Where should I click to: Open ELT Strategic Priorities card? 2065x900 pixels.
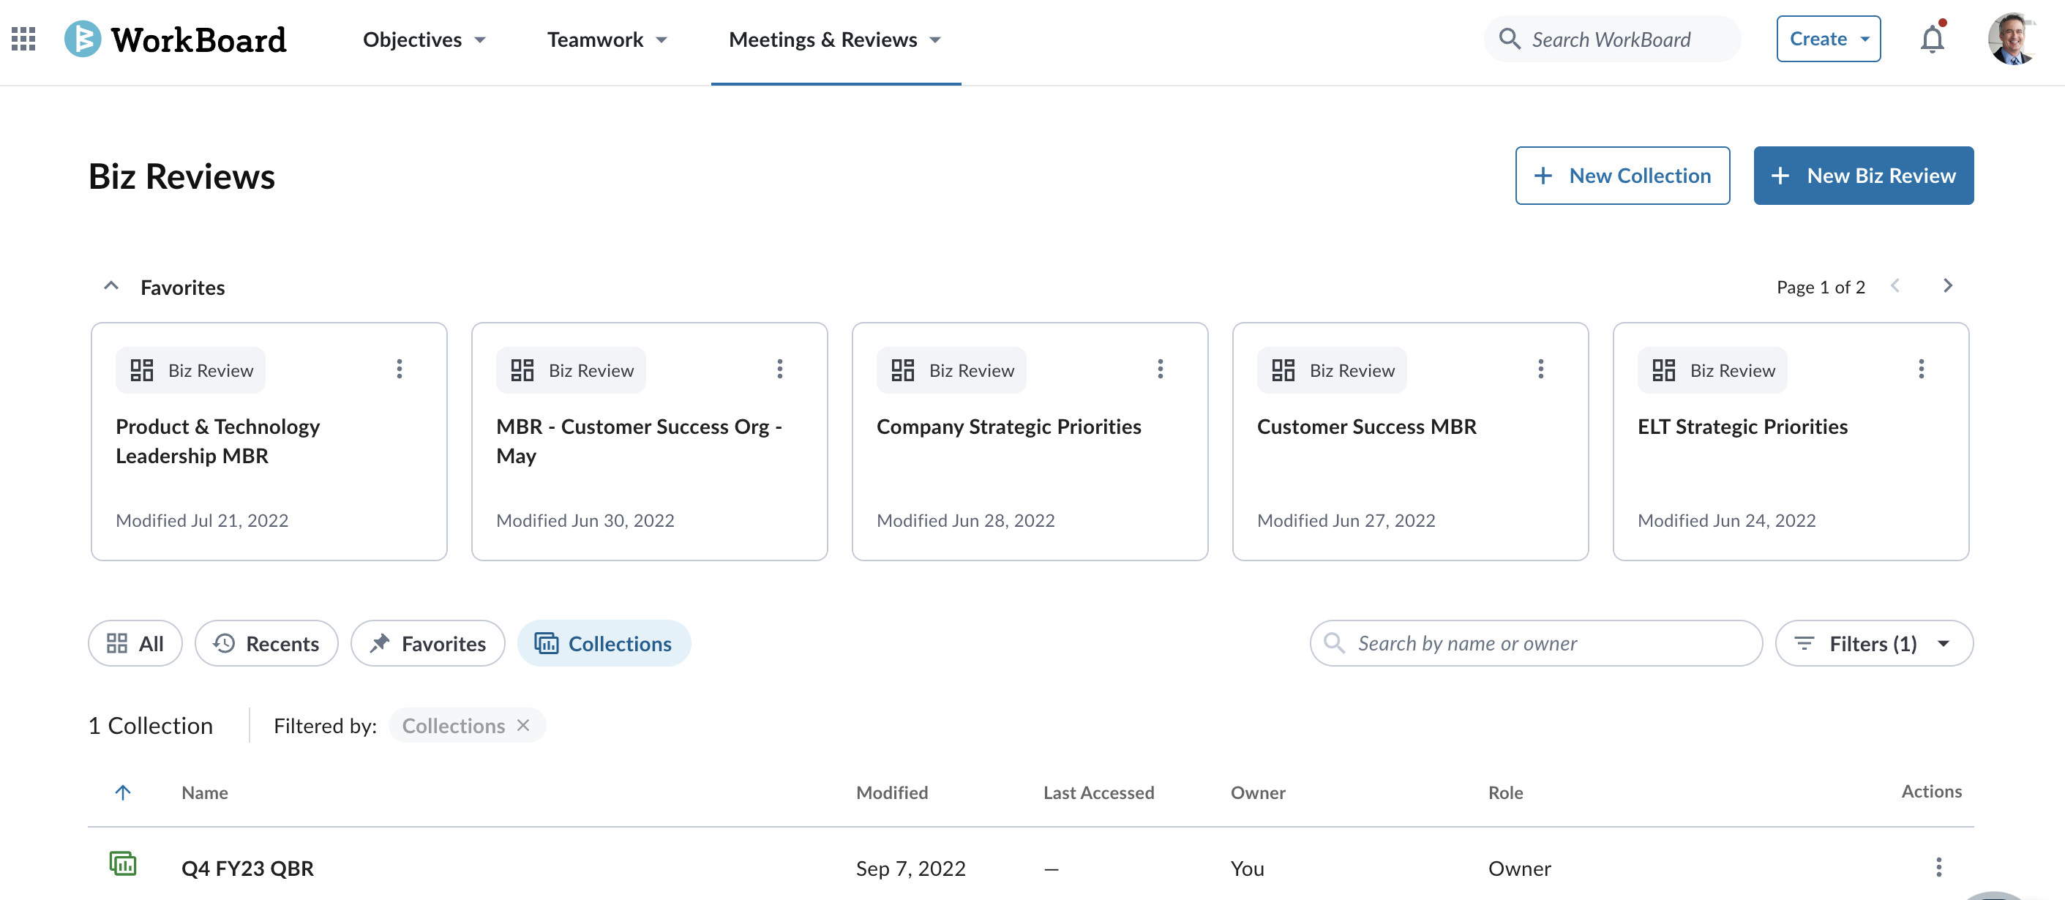click(1790, 440)
